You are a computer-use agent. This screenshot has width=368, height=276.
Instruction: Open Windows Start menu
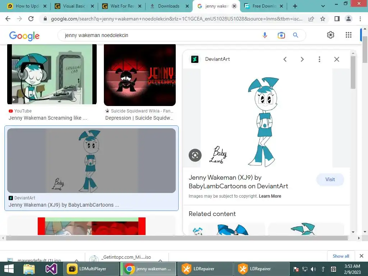9,269
